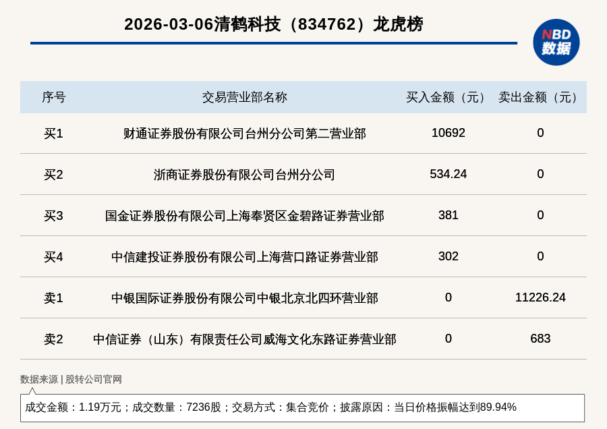This screenshot has height=429, width=607.
Task: Select 中银国际证券中银北京北四环营业部 entry
Action: point(244,298)
